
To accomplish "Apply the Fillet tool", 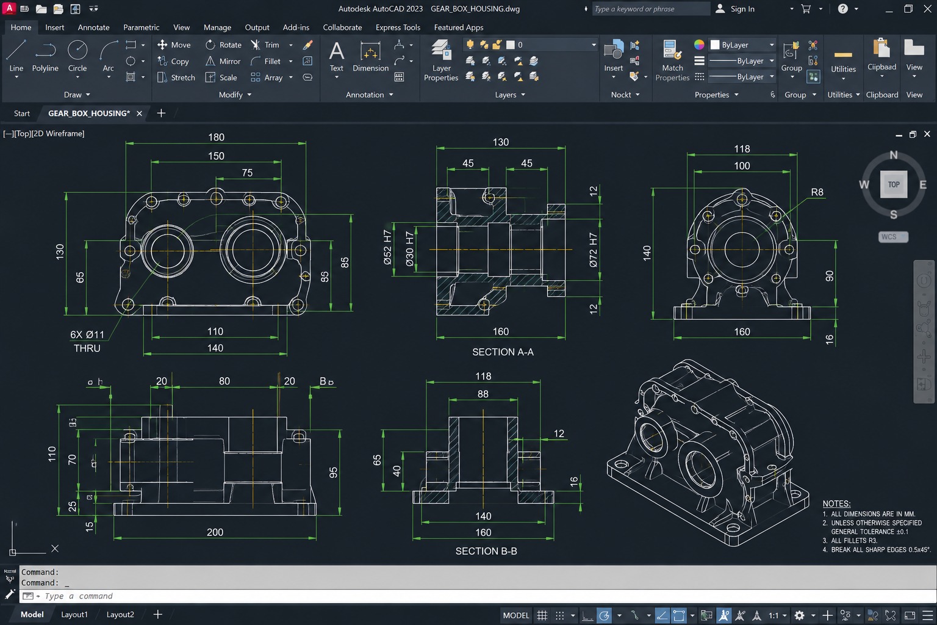I will [x=265, y=61].
